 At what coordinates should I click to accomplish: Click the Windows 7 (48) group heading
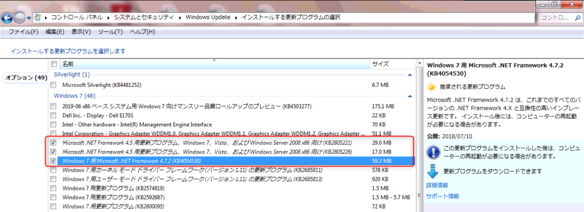(74, 96)
